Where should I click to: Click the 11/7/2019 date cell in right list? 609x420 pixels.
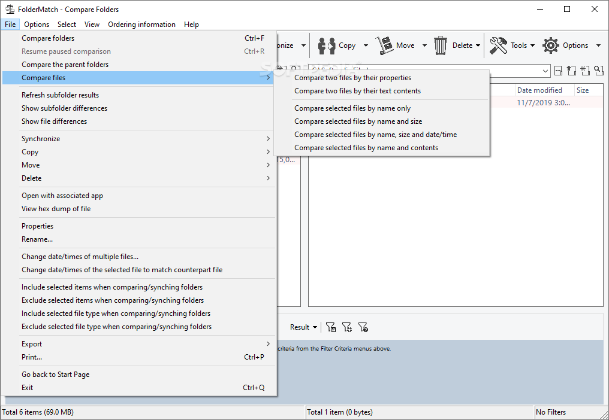pyautogui.click(x=543, y=103)
